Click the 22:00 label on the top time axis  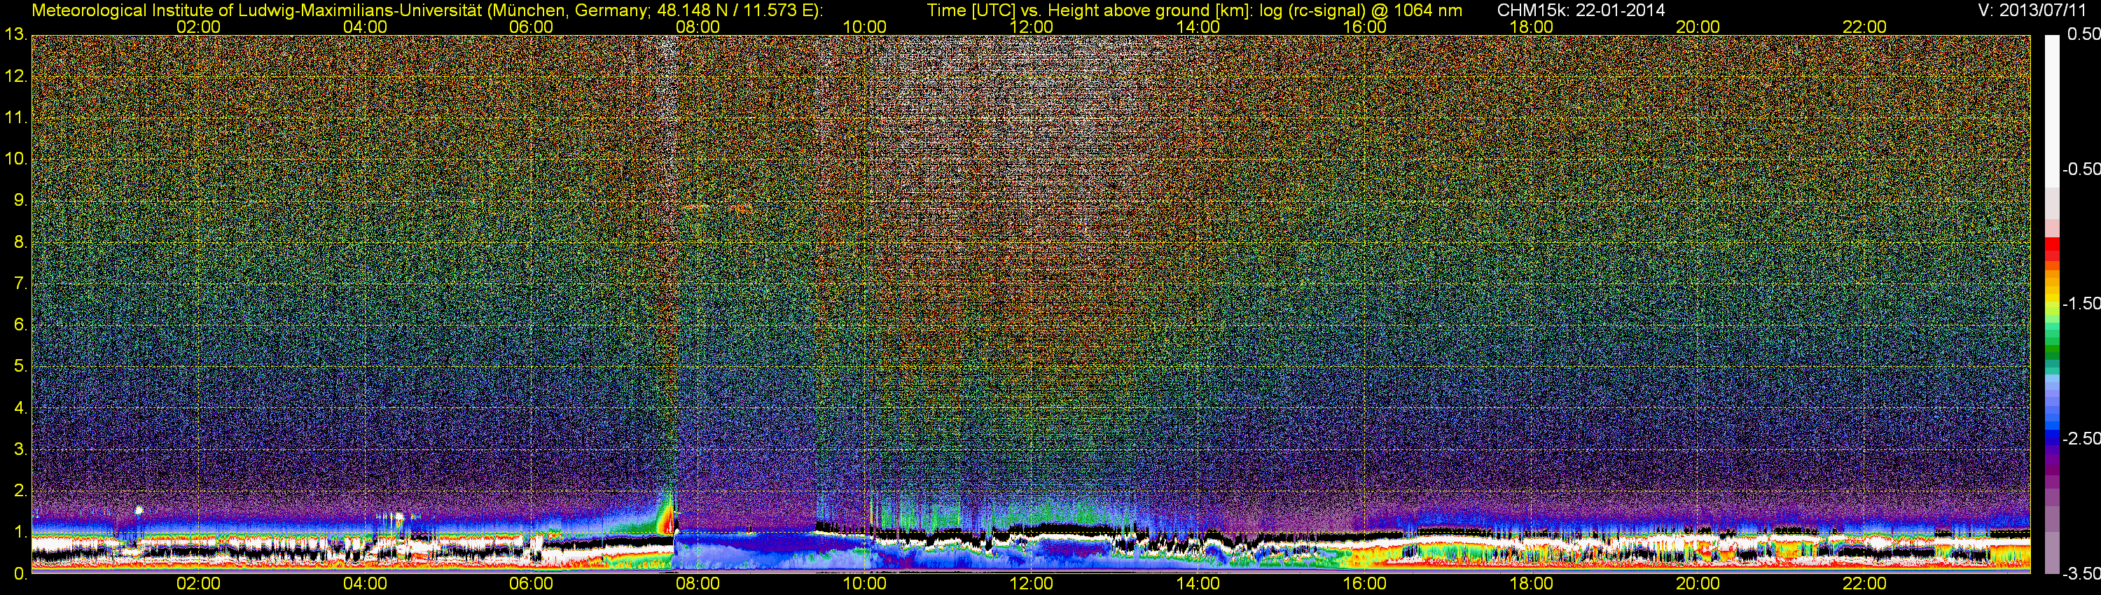[1864, 27]
